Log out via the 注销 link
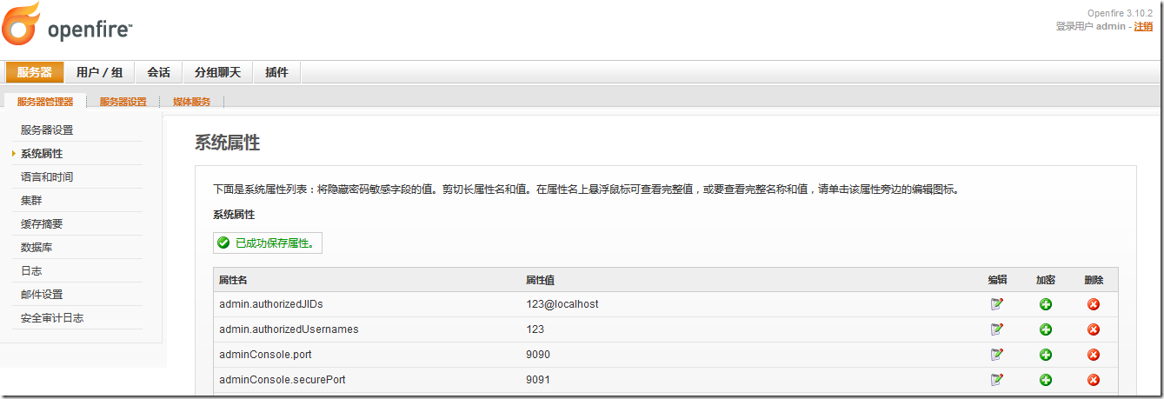 click(1143, 27)
